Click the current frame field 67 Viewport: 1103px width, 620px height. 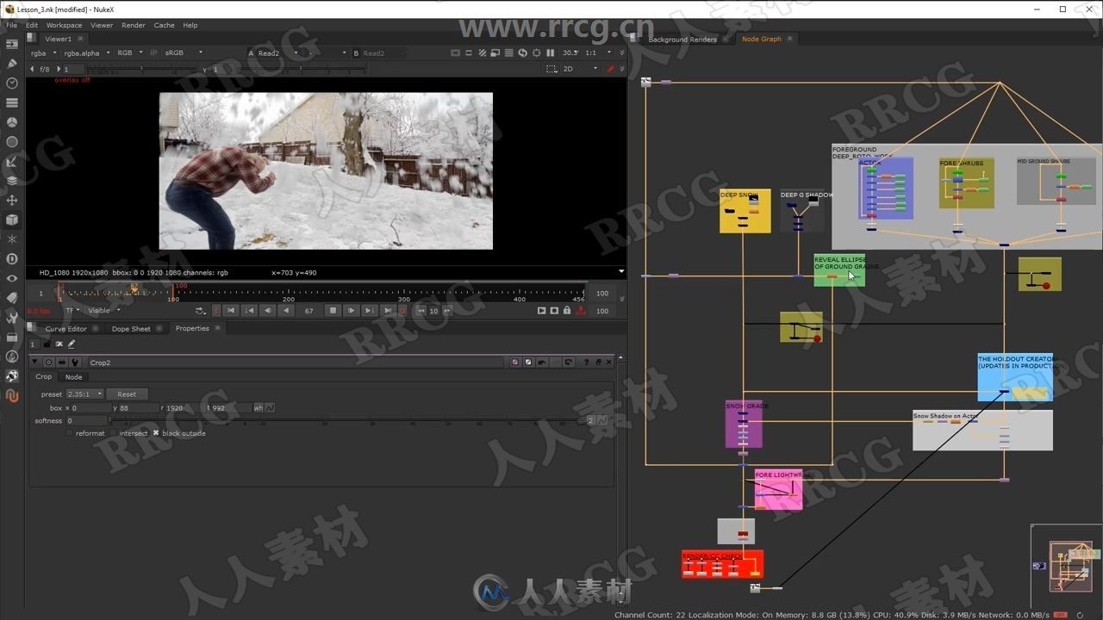coord(310,310)
